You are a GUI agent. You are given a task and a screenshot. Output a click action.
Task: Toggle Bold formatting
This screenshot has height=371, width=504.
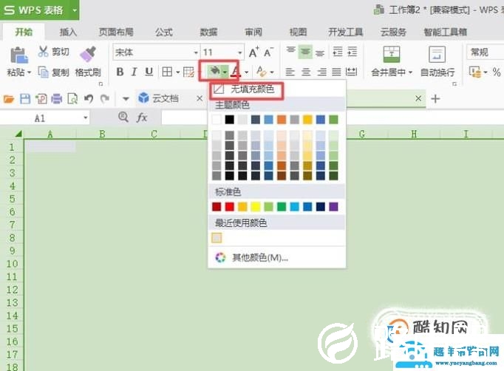[x=120, y=72]
